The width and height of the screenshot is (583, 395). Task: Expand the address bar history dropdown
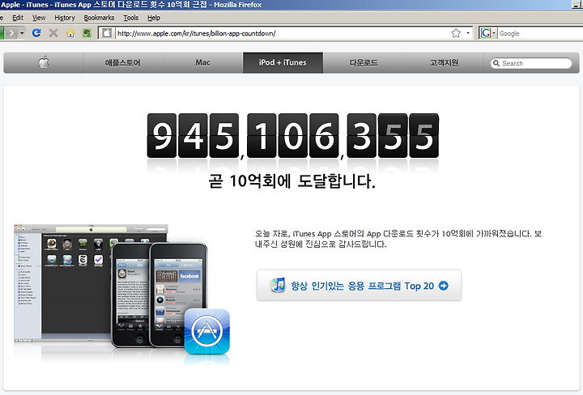468,33
